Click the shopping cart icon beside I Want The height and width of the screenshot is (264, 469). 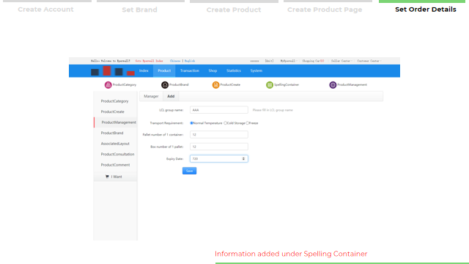pos(107,177)
